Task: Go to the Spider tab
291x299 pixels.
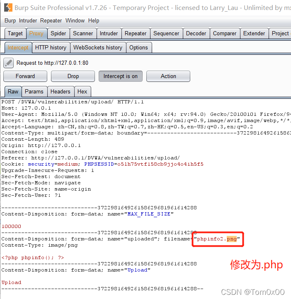Action: pos(58,34)
